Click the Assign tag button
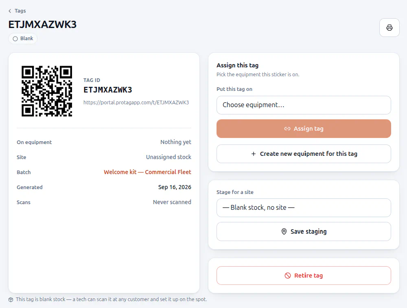 pos(304,129)
